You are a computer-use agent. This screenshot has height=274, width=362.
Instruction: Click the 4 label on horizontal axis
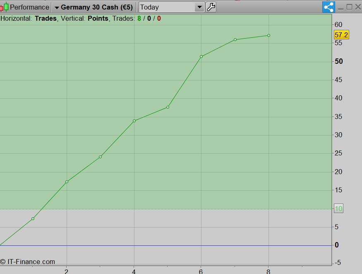tap(134, 272)
